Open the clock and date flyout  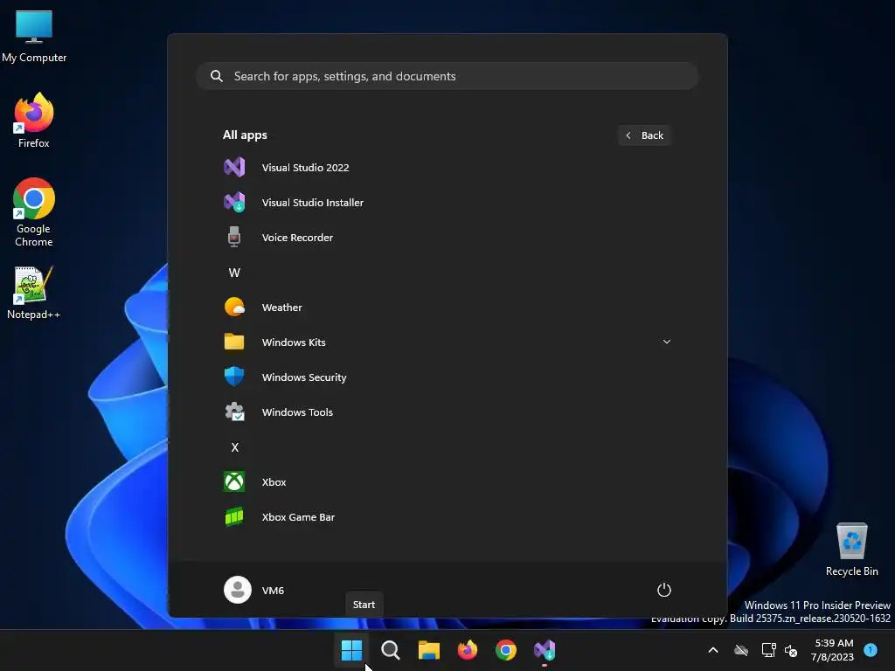tap(832, 650)
